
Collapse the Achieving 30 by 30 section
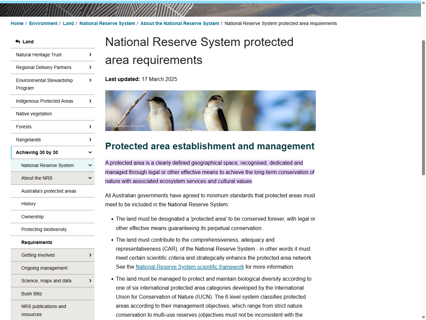click(x=90, y=152)
